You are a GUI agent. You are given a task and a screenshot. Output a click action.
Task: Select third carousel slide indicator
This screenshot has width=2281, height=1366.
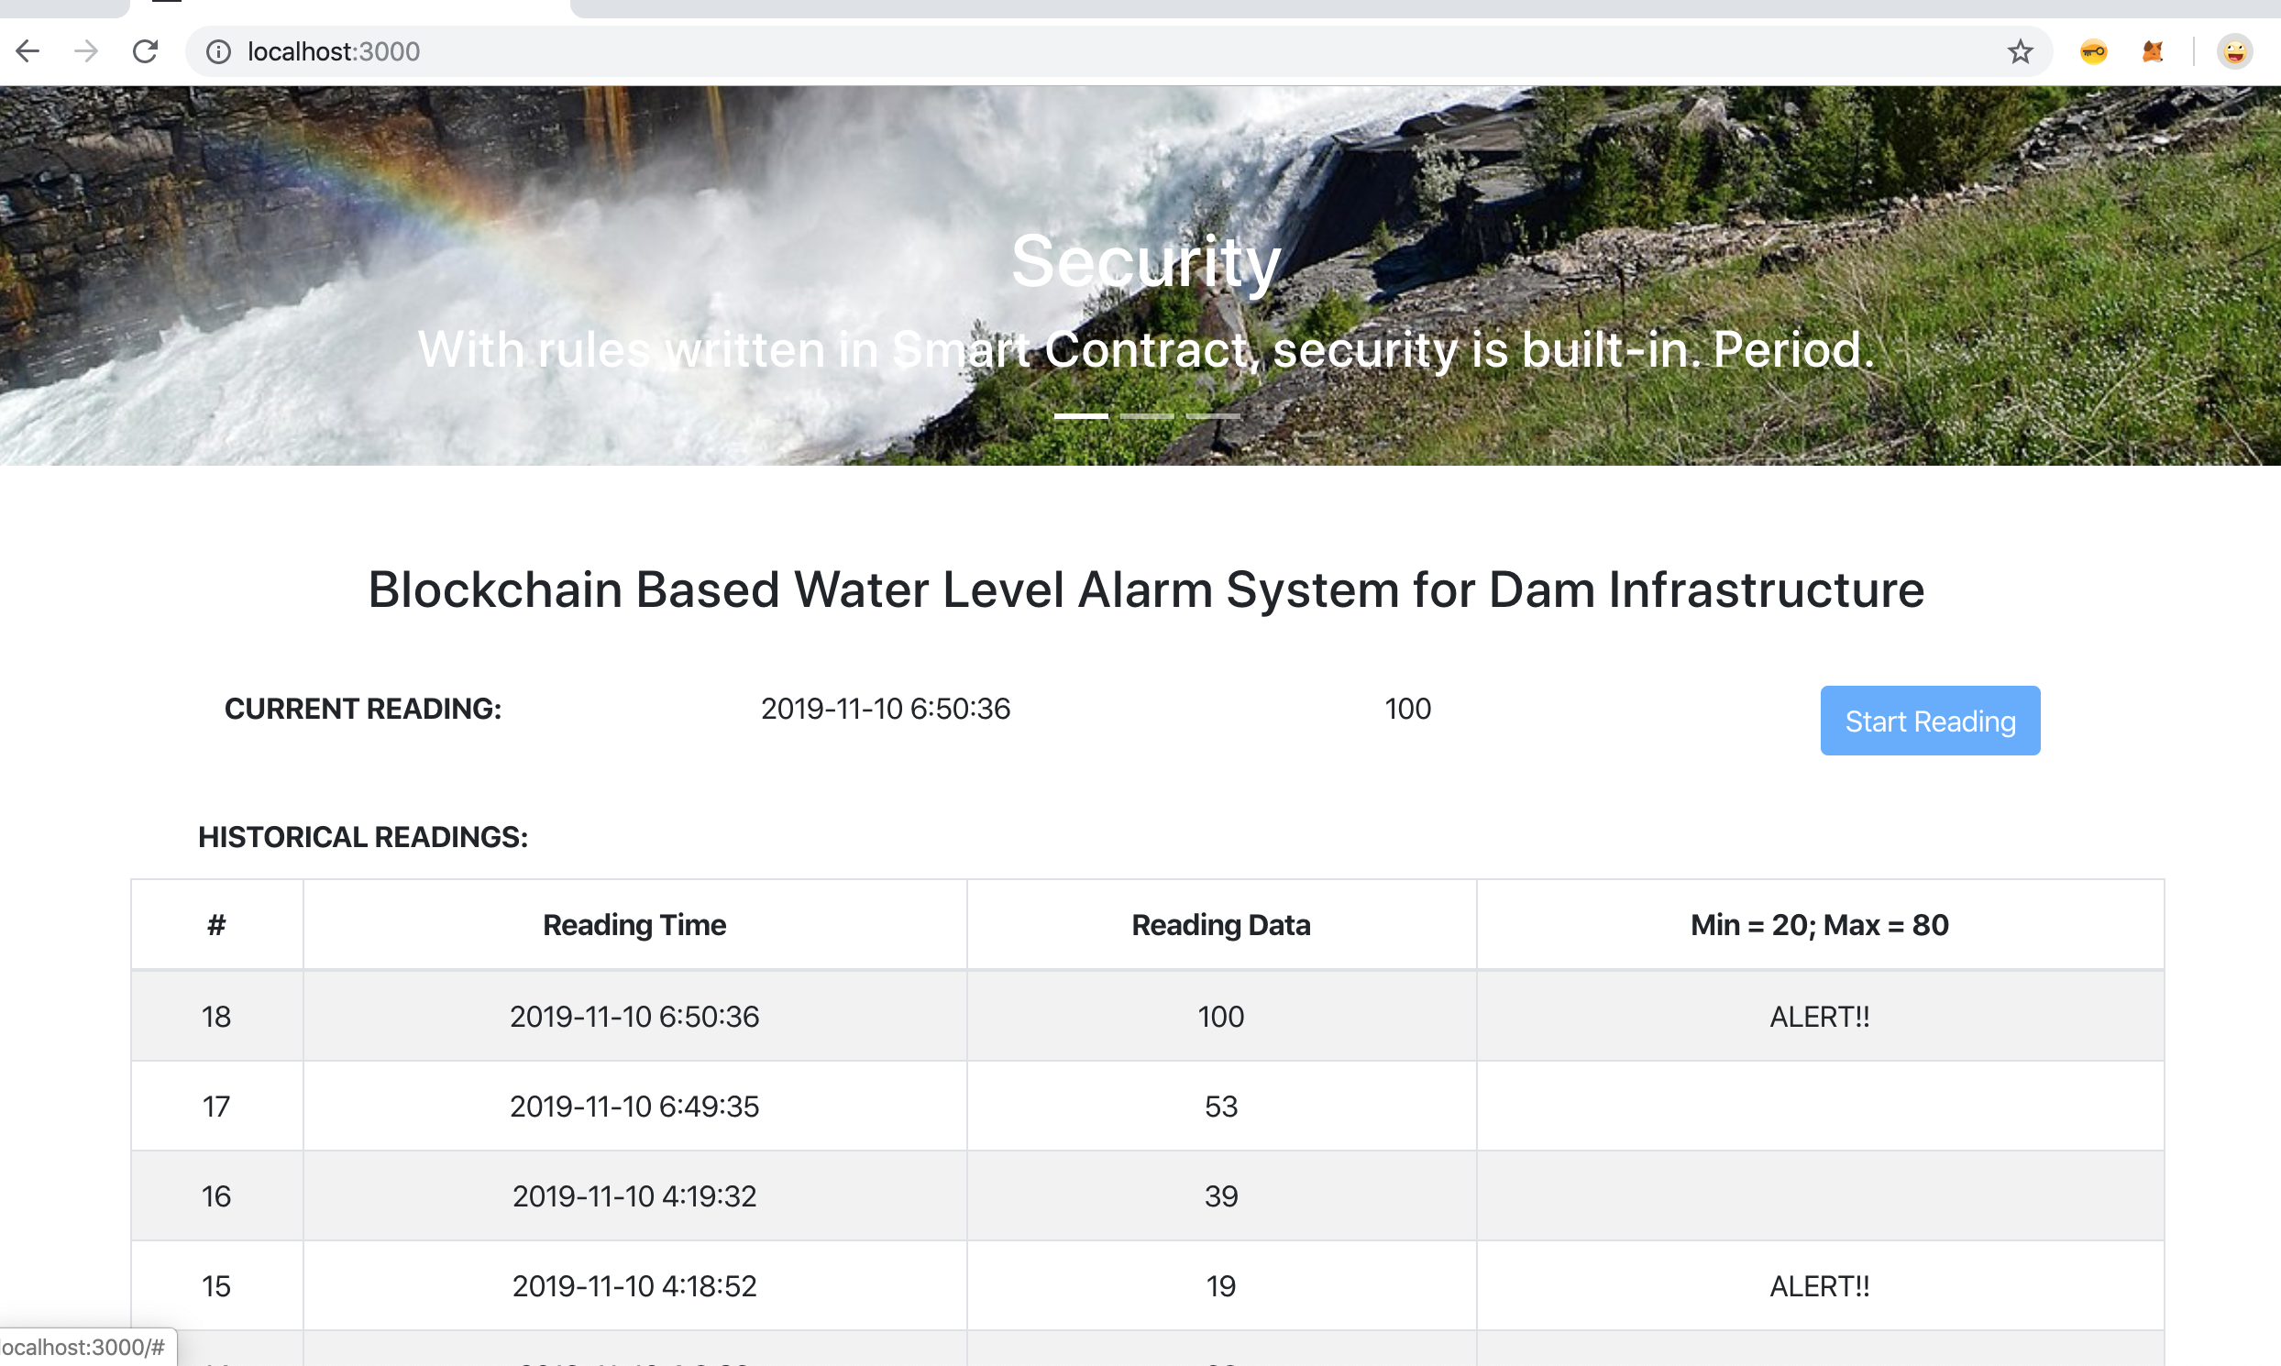pos(1212,416)
